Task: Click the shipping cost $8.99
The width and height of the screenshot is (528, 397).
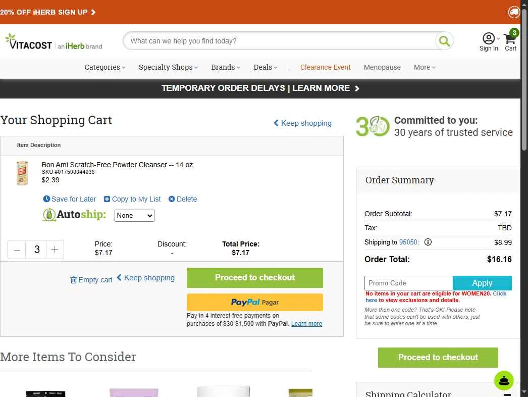Action: pos(503,242)
